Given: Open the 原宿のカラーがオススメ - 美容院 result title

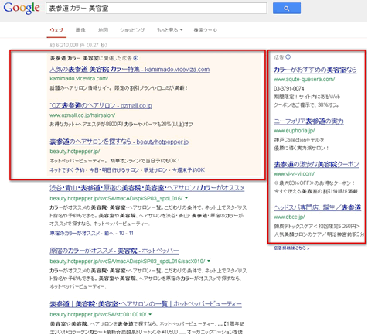Looking at the screenshot, I should point(114,251).
